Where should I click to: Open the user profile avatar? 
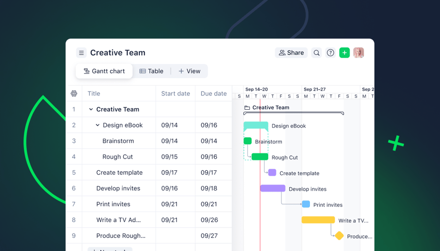pos(359,53)
